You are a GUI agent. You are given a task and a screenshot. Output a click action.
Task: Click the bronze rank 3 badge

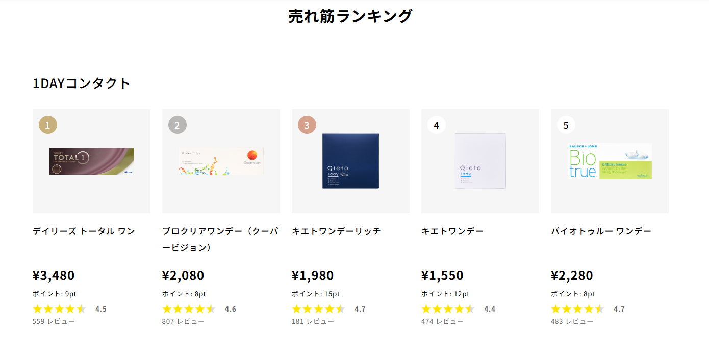tap(307, 125)
